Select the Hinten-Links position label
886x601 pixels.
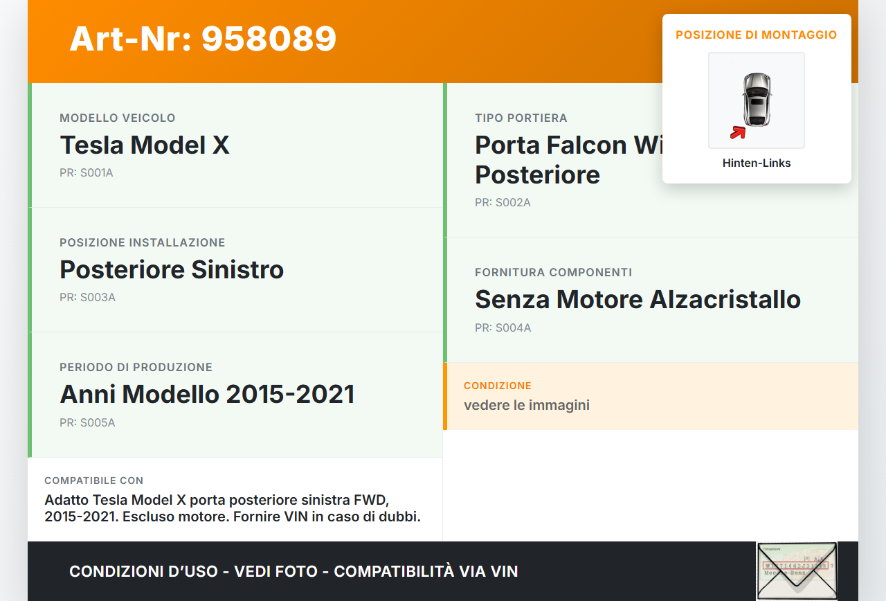757,163
